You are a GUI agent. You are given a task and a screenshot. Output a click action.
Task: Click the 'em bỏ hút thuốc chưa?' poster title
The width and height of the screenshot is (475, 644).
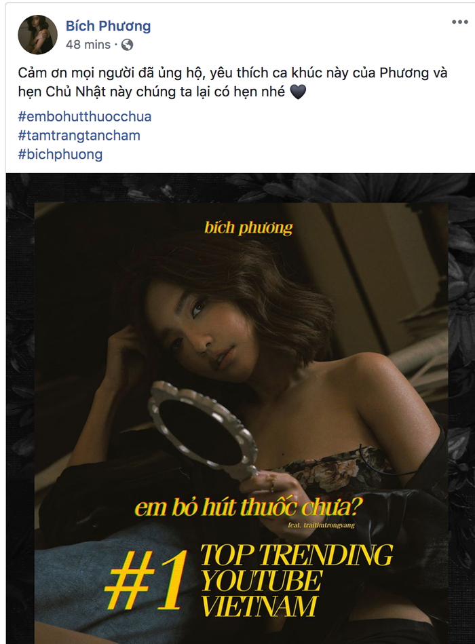(x=249, y=507)
